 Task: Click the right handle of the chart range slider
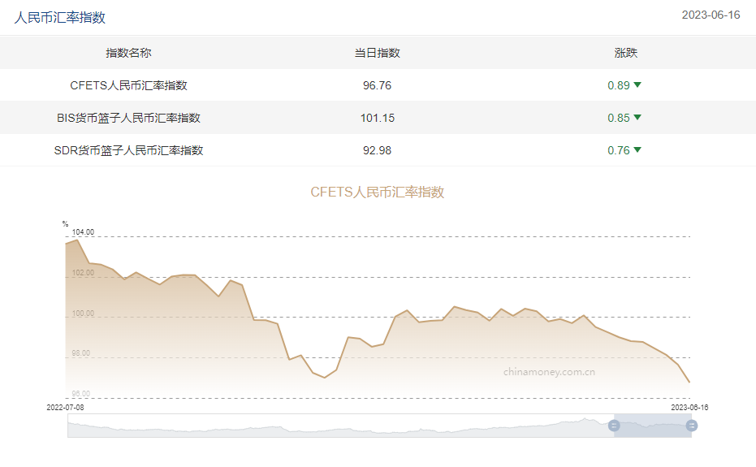click(x=692, y=426)
